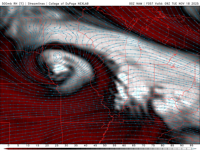Click the '80' colorbar label
This screenshot has height=150, width=200.
coord(162,145)
